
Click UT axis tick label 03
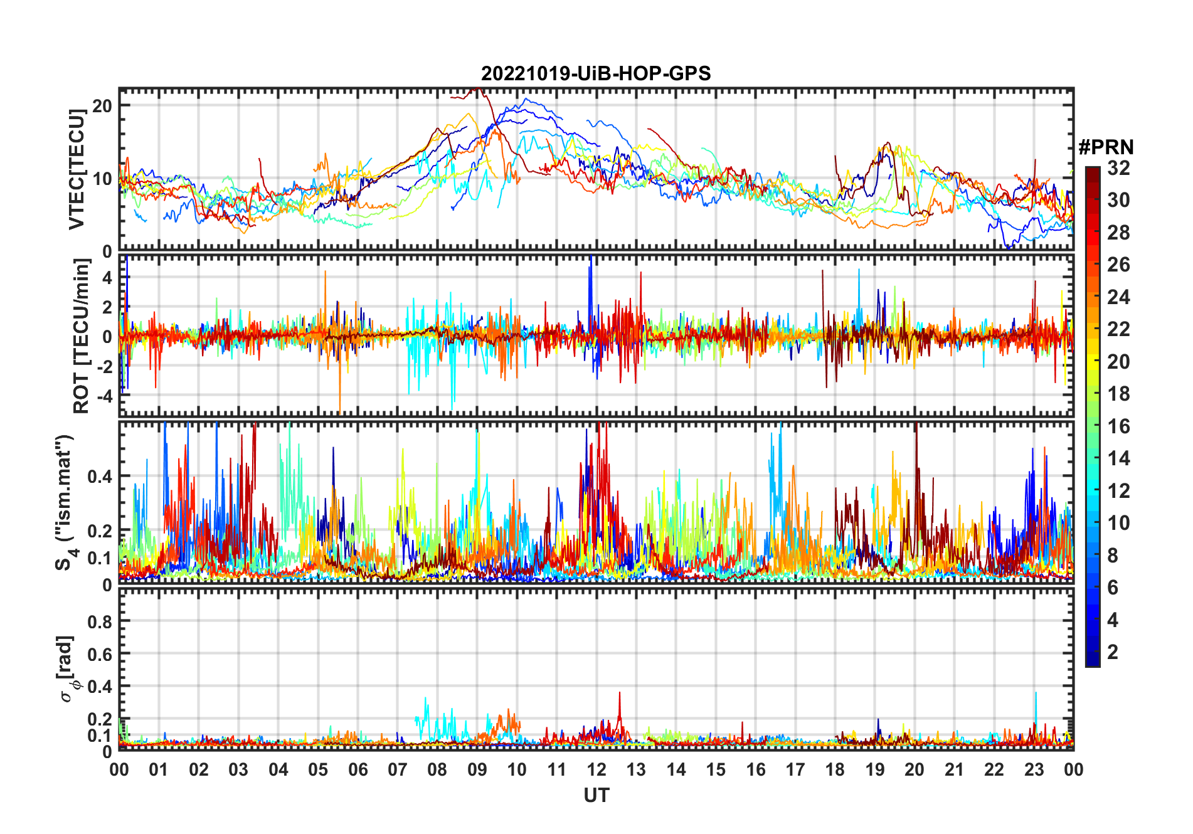(x=238, y=769)
